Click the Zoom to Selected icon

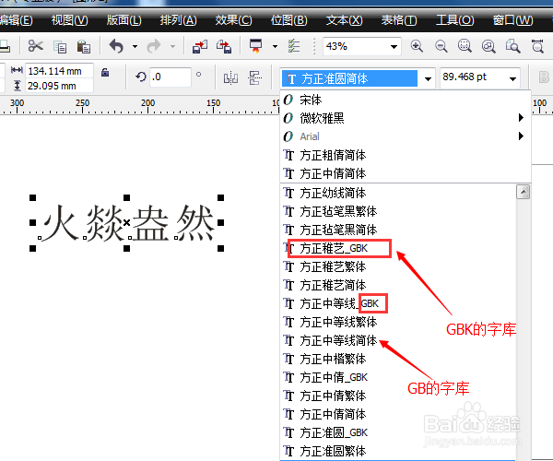465,46
